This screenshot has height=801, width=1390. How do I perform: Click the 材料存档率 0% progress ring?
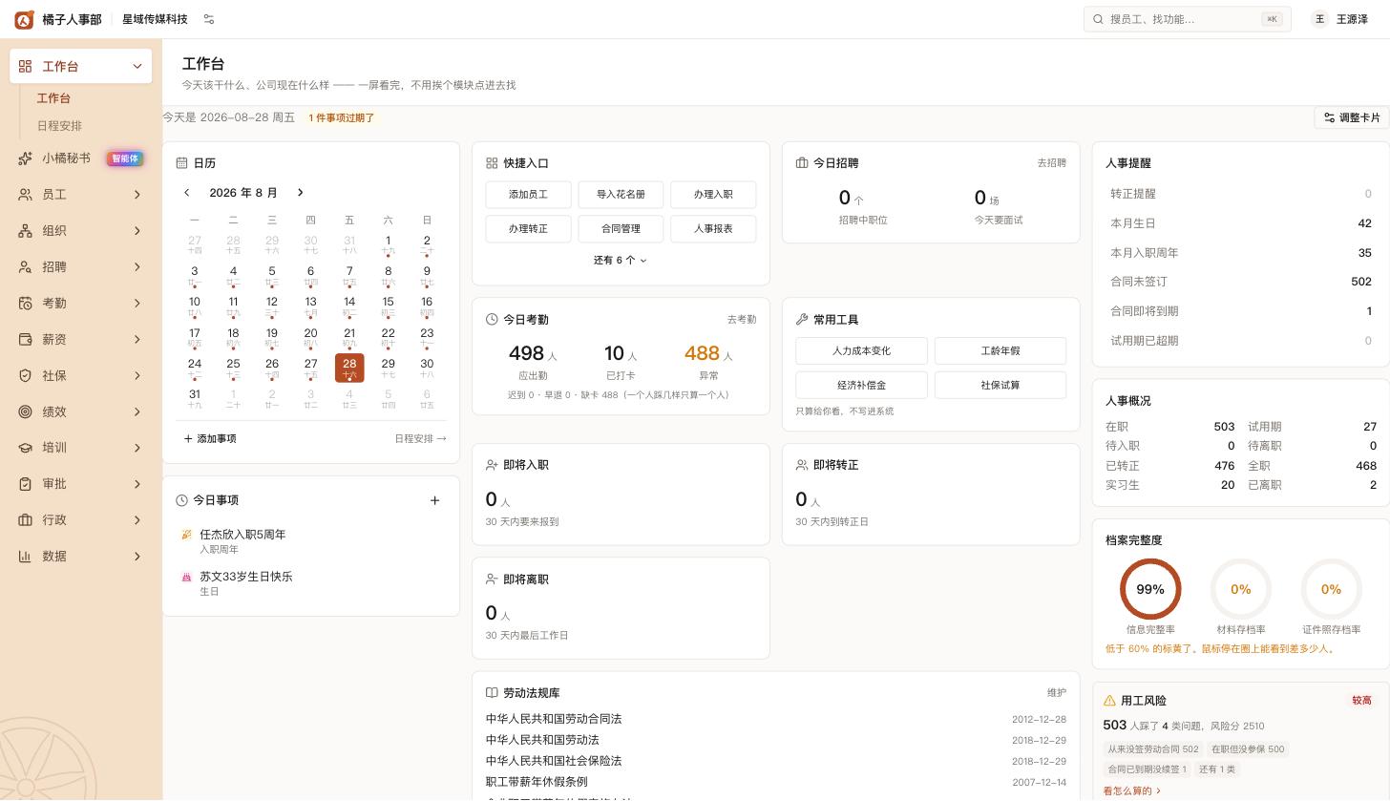tap(1240, 589)
